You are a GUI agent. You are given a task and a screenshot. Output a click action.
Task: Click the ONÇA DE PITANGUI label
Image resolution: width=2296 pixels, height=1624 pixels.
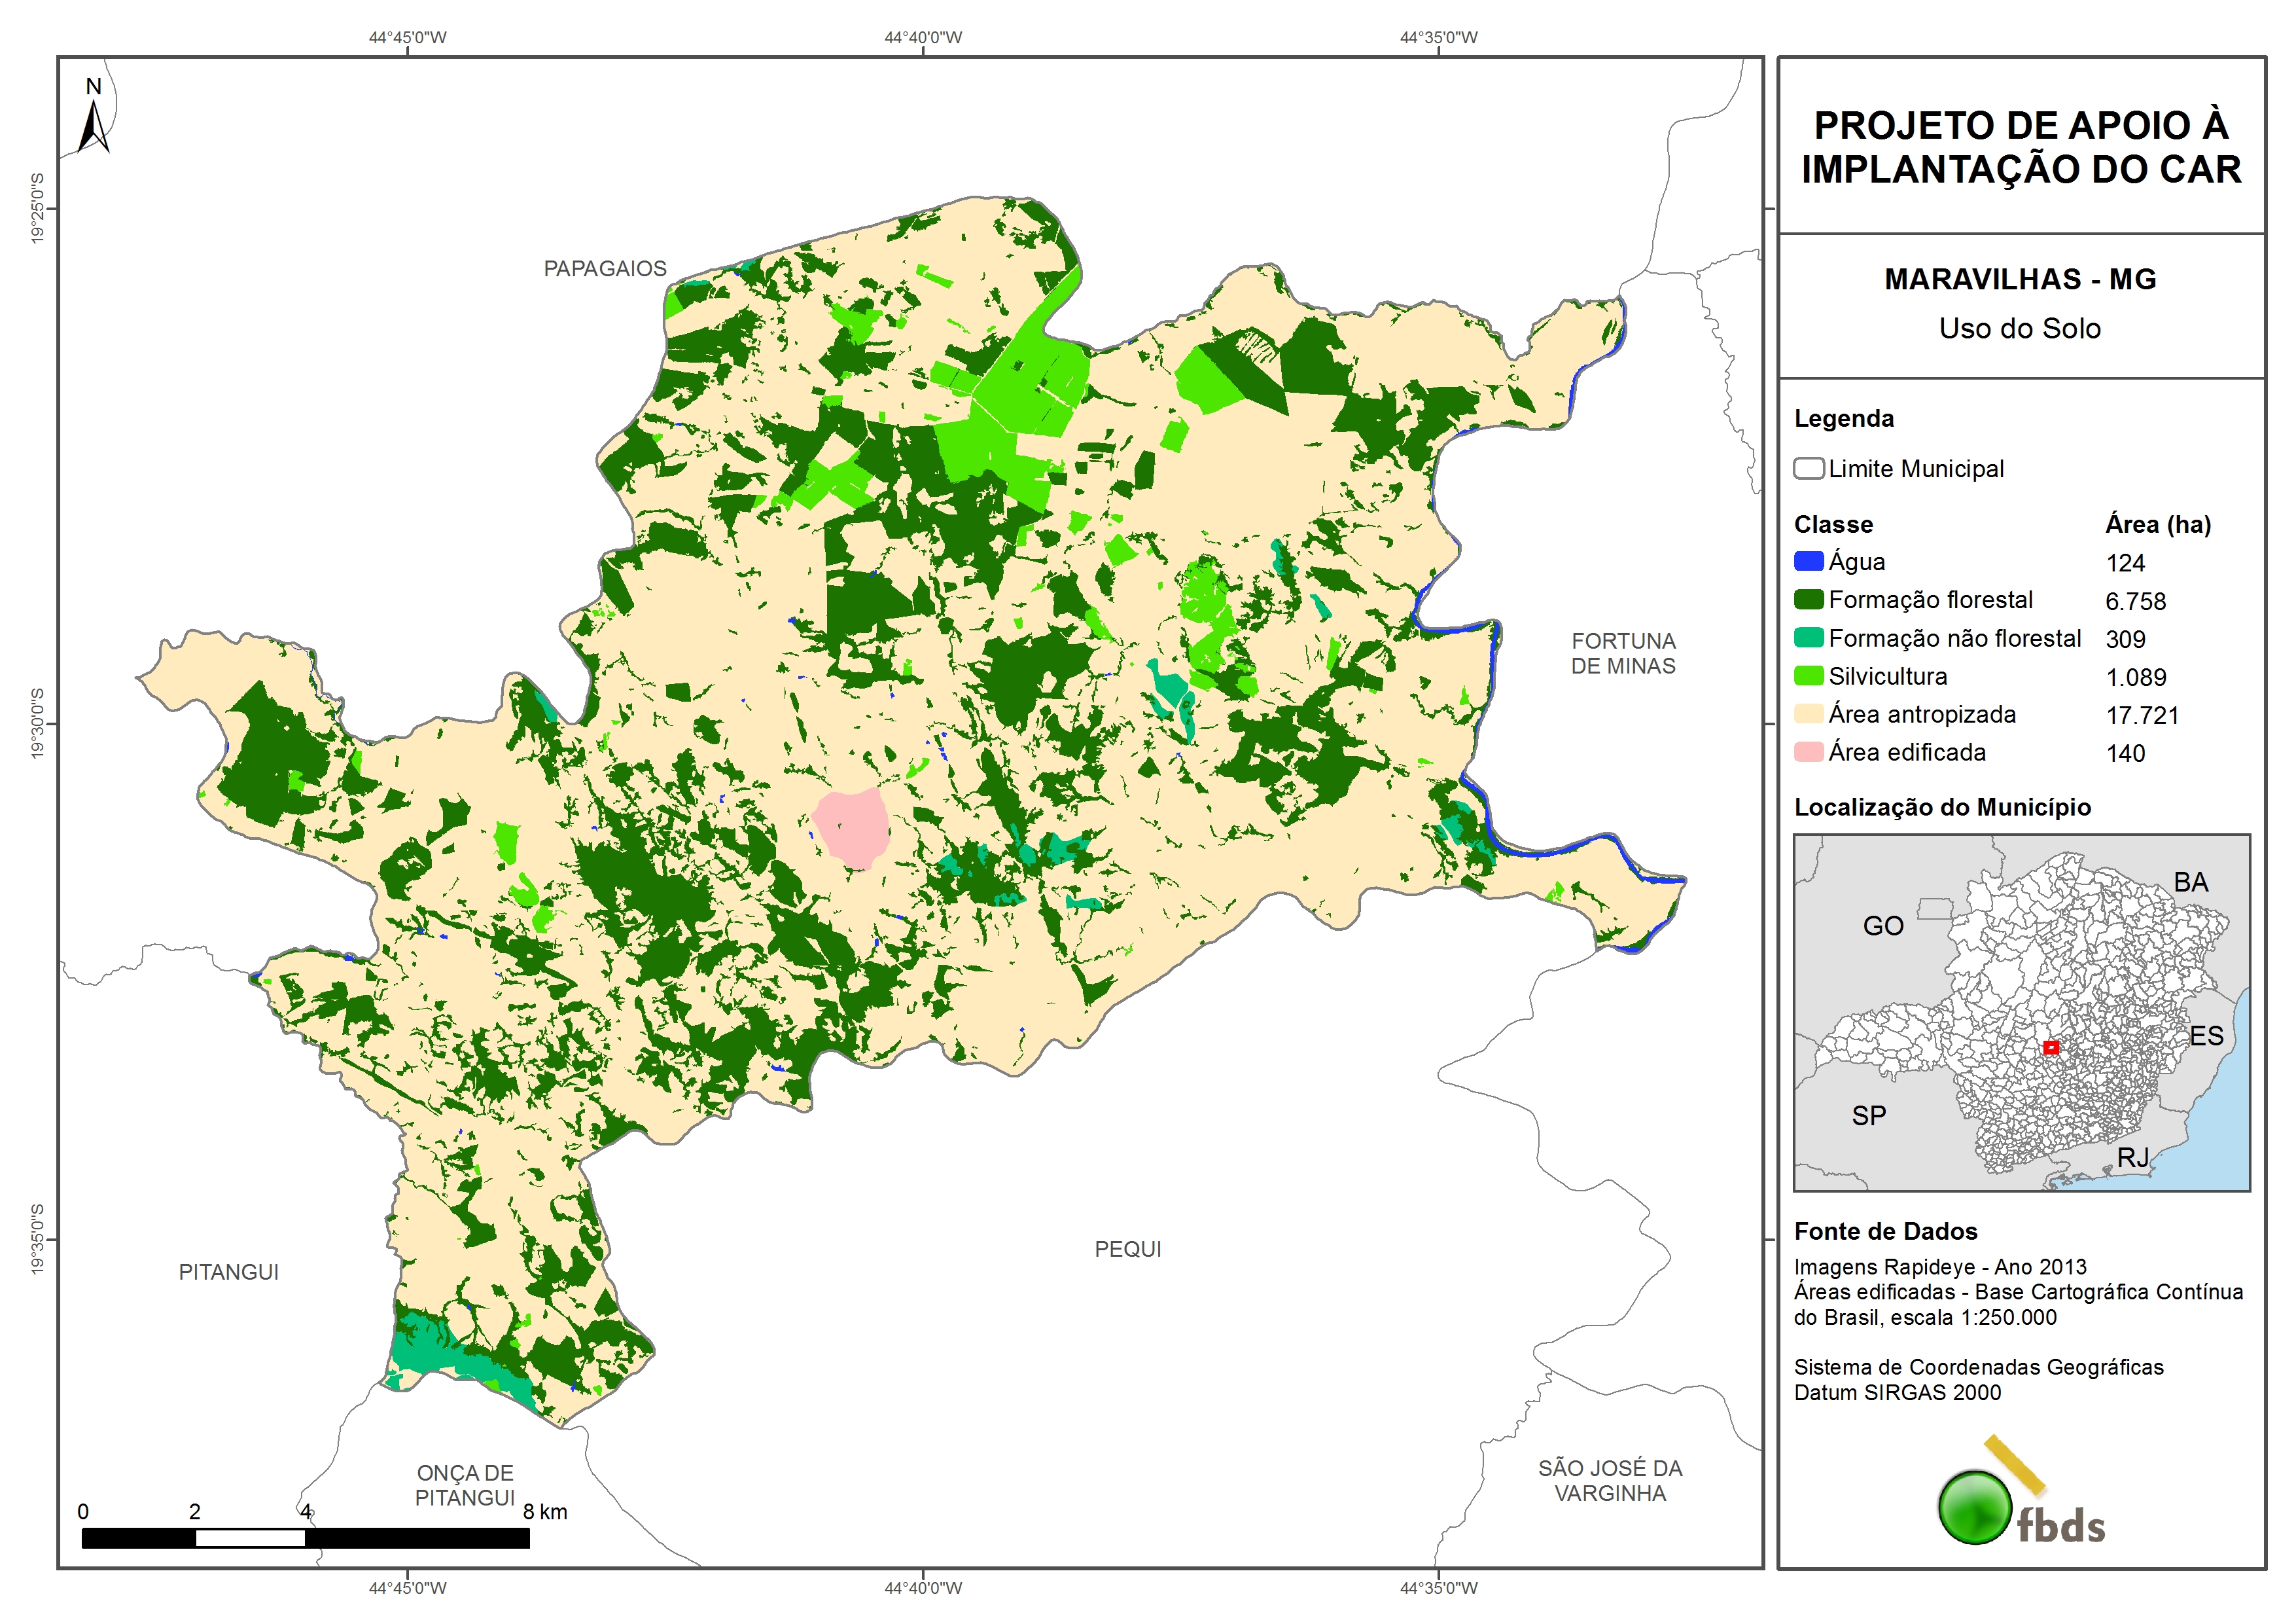pos(464,1485)
